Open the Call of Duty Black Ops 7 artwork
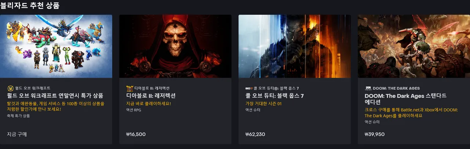 click(x=295, y=46)
